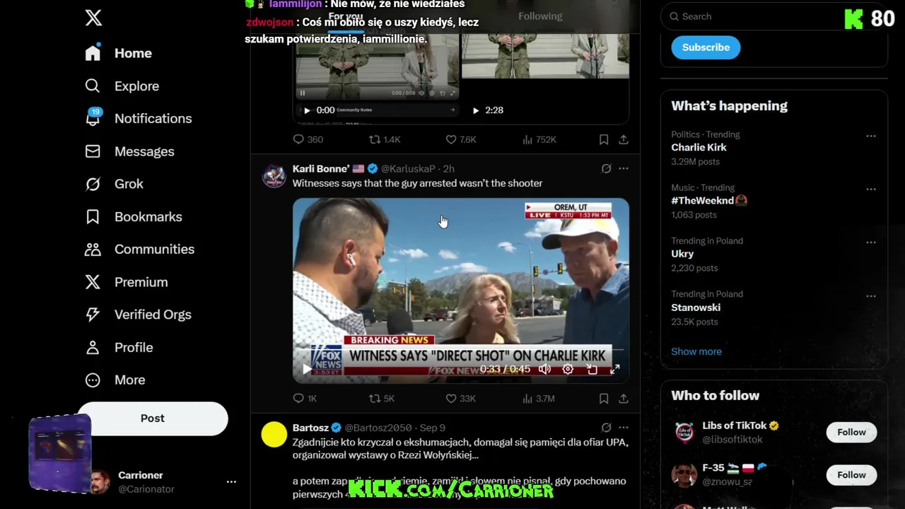
Task: Mute the Fox News video volume
Action: point(544,369)
